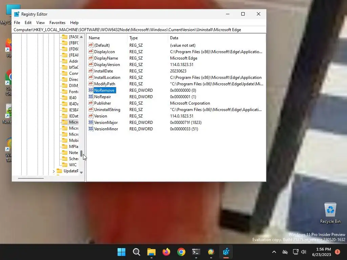Open the notification count badge
Image resolution: width=347 pixels, height=260 pixels.
[x=338, y=252]
